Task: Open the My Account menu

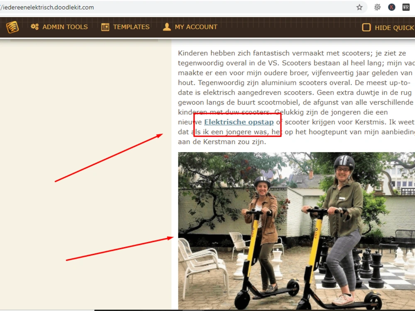Action: coord(190,27)
